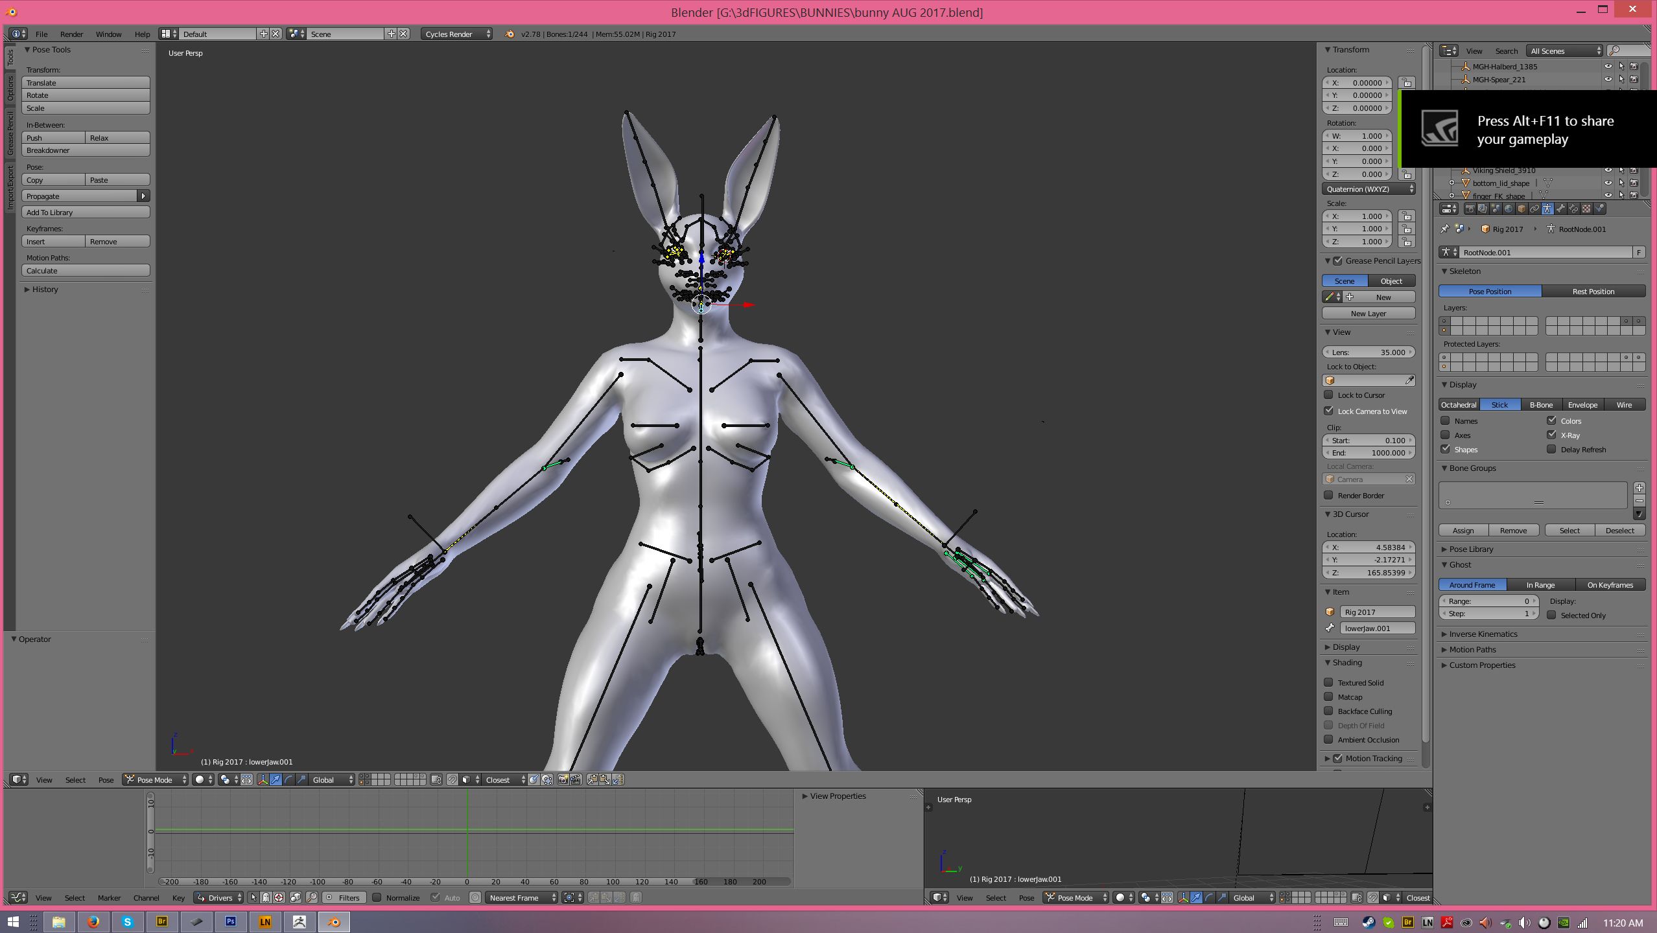The height and width of the screenshot is (933, 1657).
Task: Click the Add To Library button
Action: tap(86, 212)
